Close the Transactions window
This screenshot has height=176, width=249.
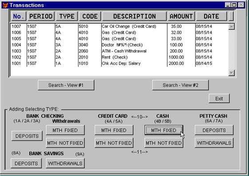coord(241,5)
